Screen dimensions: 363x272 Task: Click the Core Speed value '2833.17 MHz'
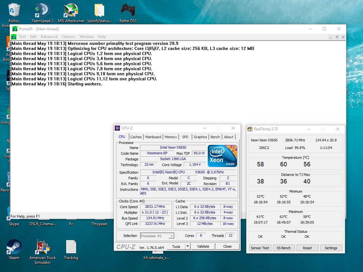tap(155, 207)
